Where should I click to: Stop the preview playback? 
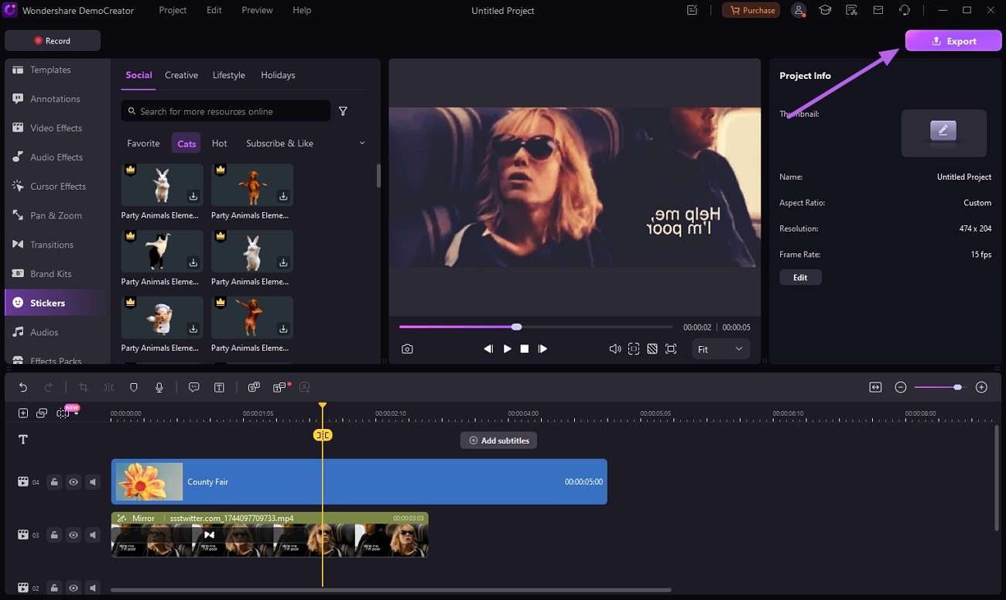coord(525,349)
